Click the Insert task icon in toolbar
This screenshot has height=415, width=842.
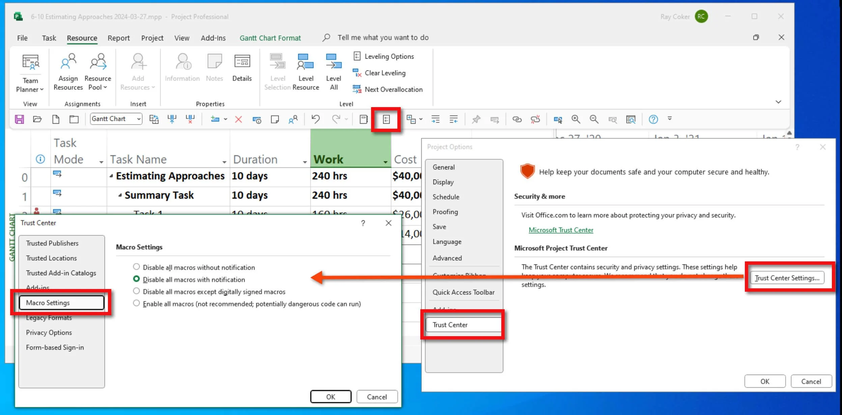[x=215, y=119]
